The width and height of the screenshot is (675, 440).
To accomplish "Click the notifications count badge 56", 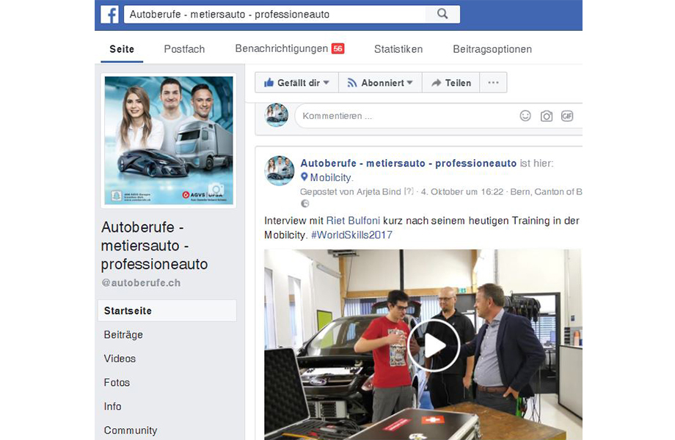I will click(338, 48).
